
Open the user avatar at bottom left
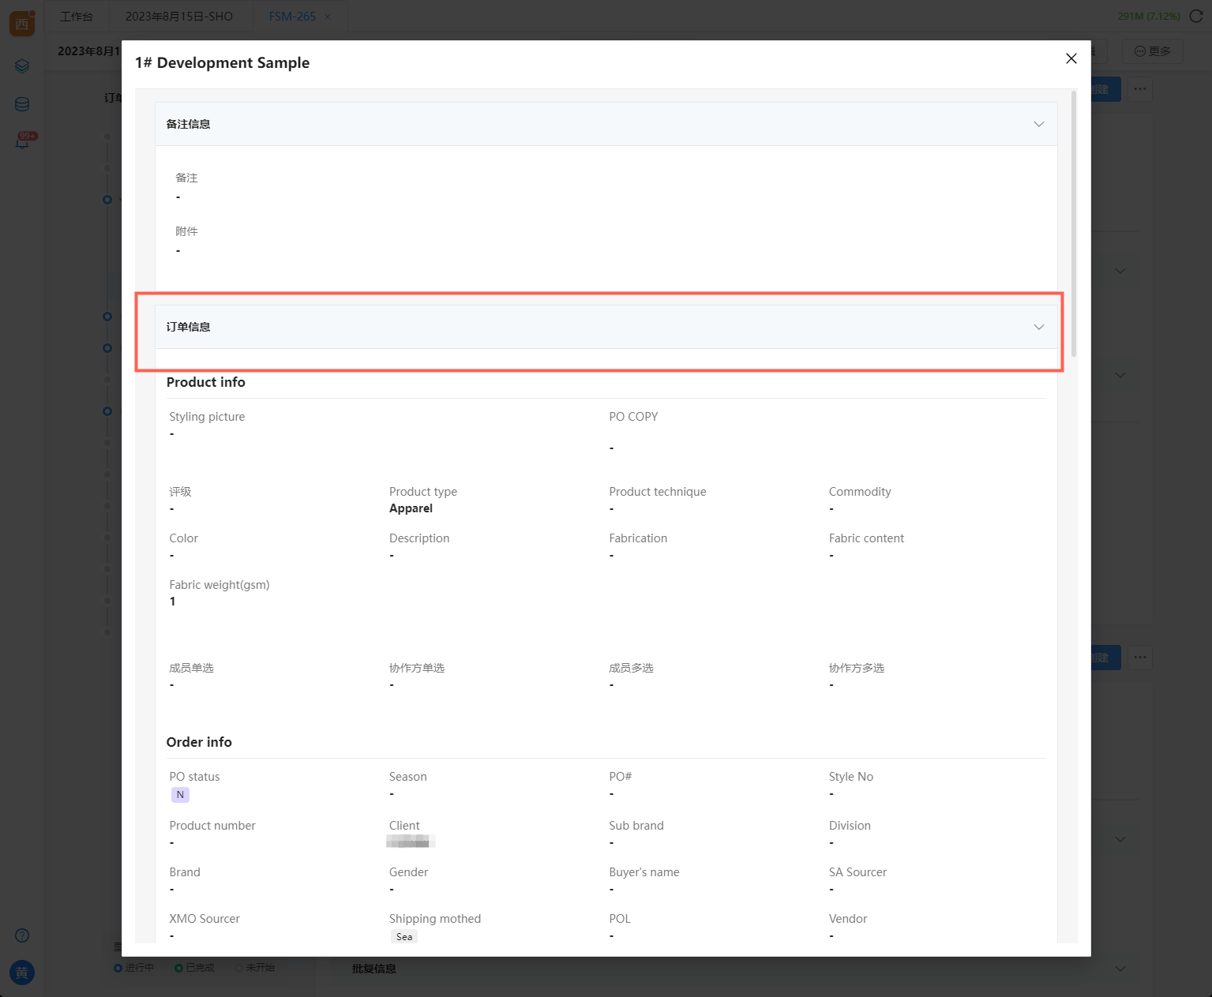[x=22, y=973]
